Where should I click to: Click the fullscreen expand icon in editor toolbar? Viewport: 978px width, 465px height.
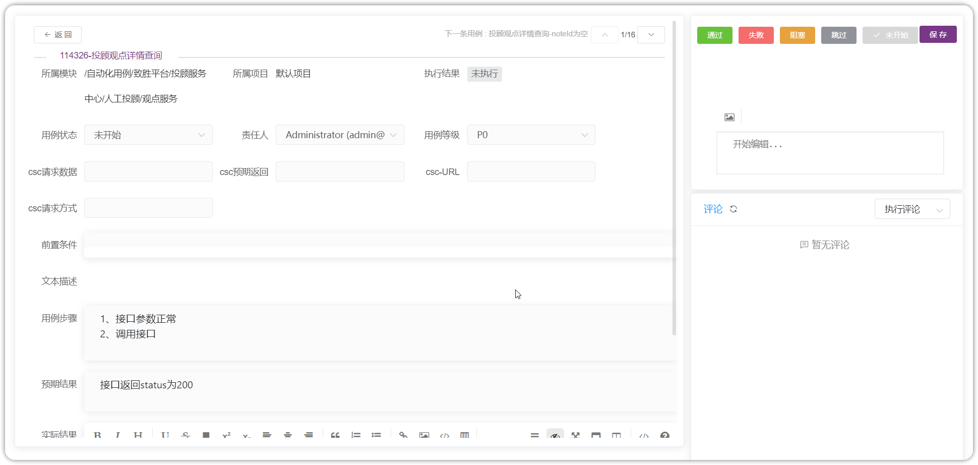pos(576,435)
